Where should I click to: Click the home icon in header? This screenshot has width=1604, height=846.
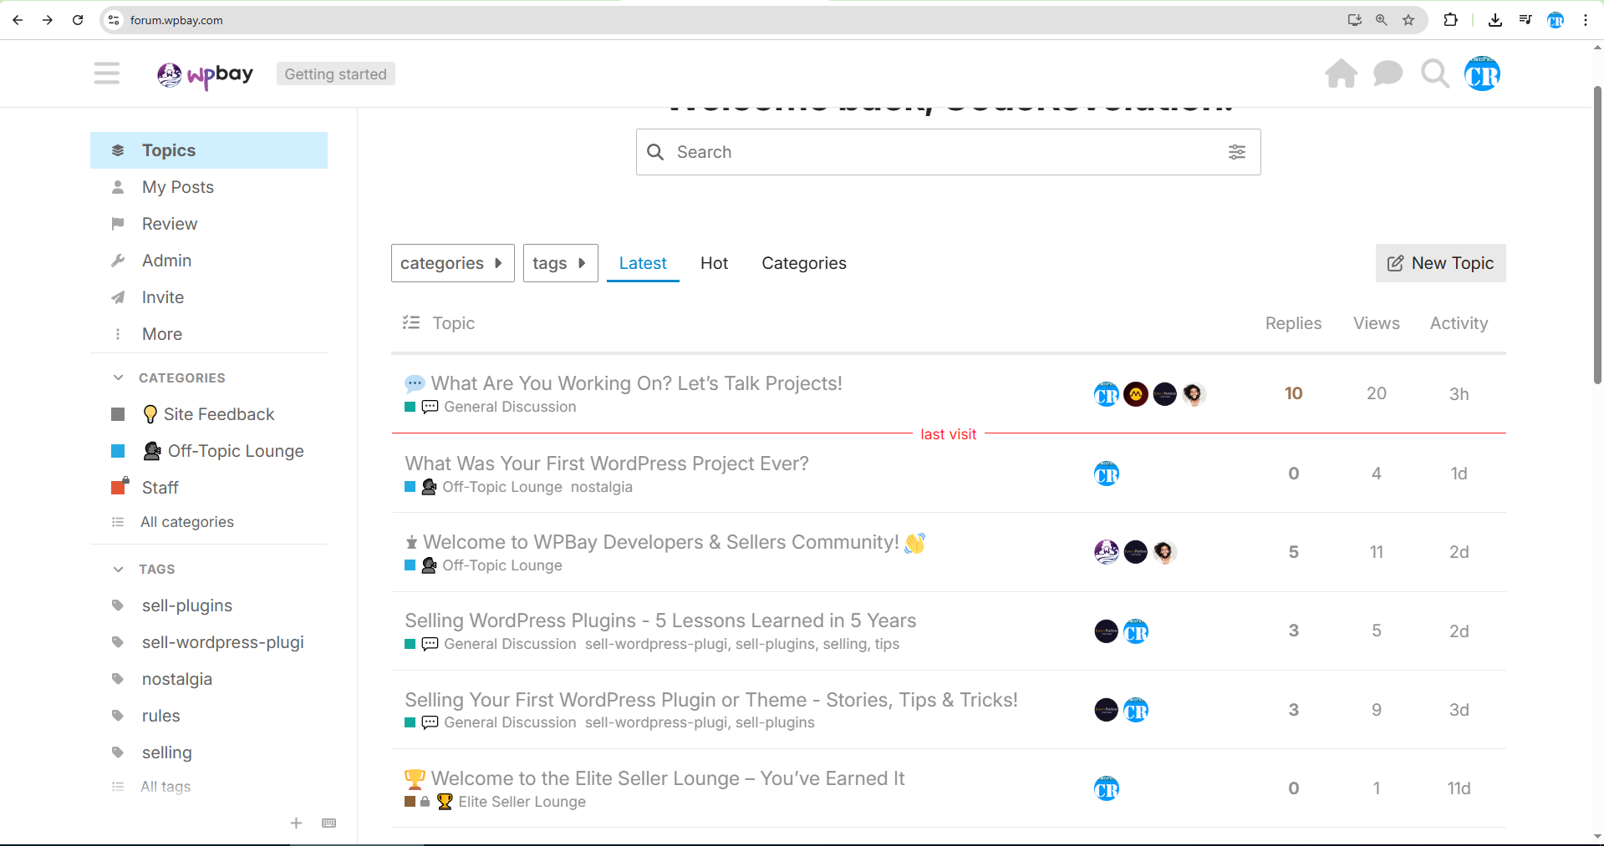[x=1342, y=73]
